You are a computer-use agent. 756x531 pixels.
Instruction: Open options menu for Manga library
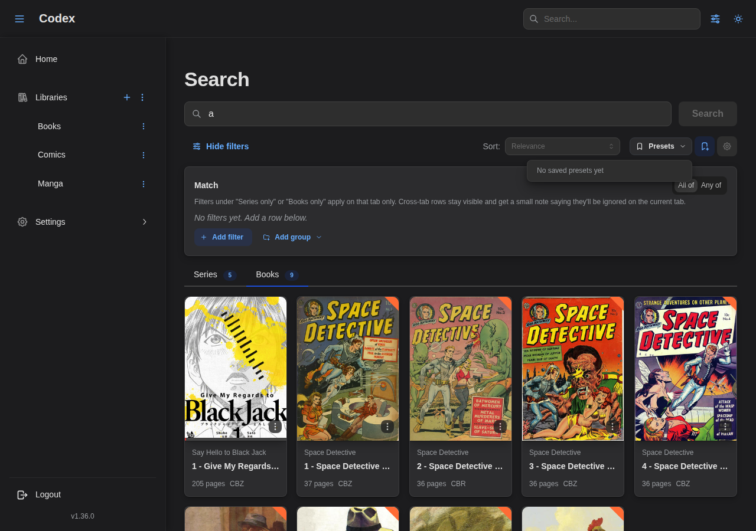[143, 184]
